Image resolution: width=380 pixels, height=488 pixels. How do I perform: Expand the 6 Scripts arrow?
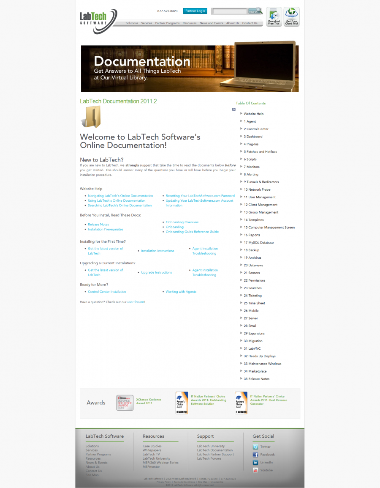pyautogui.click(x=241, y=159)
